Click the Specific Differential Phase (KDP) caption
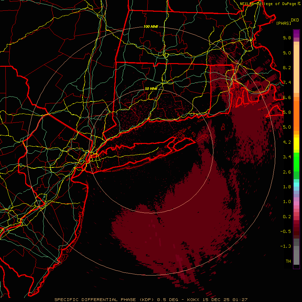The width and height of the screenshot is (302, 302). pyautogui.click(x=104, y=300)
